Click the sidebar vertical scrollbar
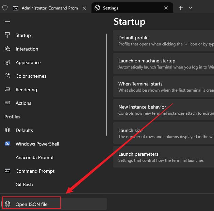The width and height of the screenshot is (214, 211). click(106, 85)
